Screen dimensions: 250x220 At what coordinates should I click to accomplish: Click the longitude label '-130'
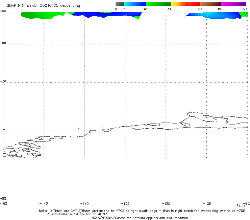click(166, 203)
